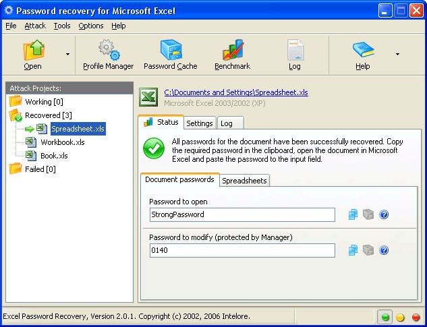Click the Help book toolbar icon
This screenshot has height=327, width=427.
pos(364,50)
